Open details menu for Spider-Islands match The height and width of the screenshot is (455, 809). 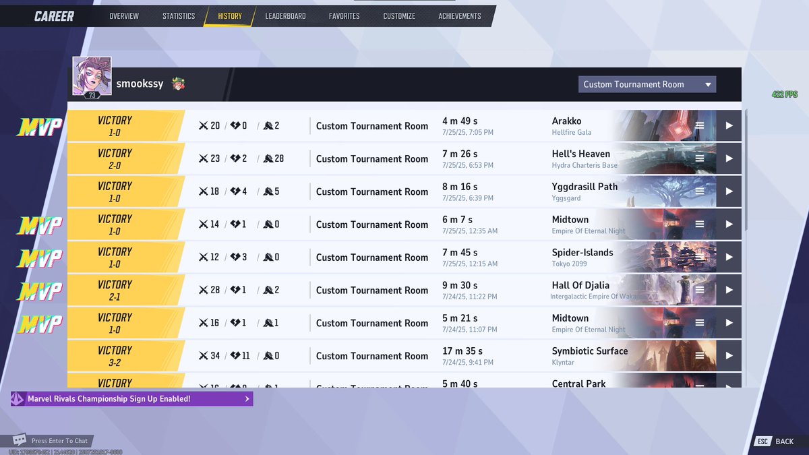700,257
